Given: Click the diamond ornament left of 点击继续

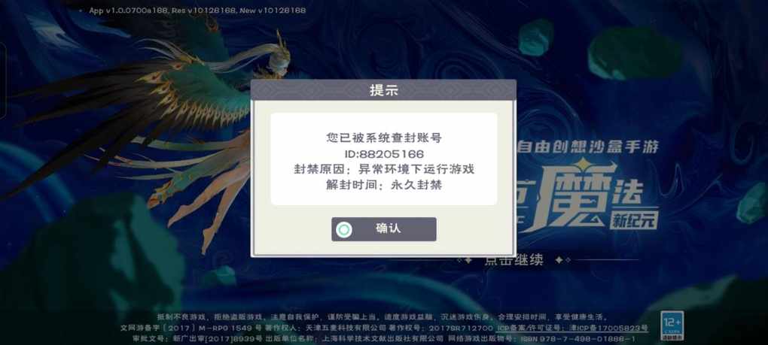Looking at the screenshot, I should [x=468, y=261].
